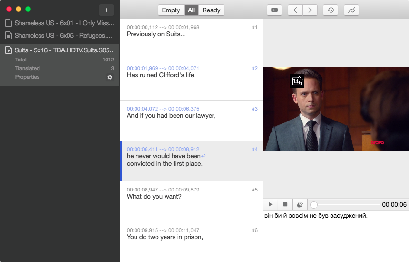
Task: Click subtitle number #6
Action: [254, 230]
